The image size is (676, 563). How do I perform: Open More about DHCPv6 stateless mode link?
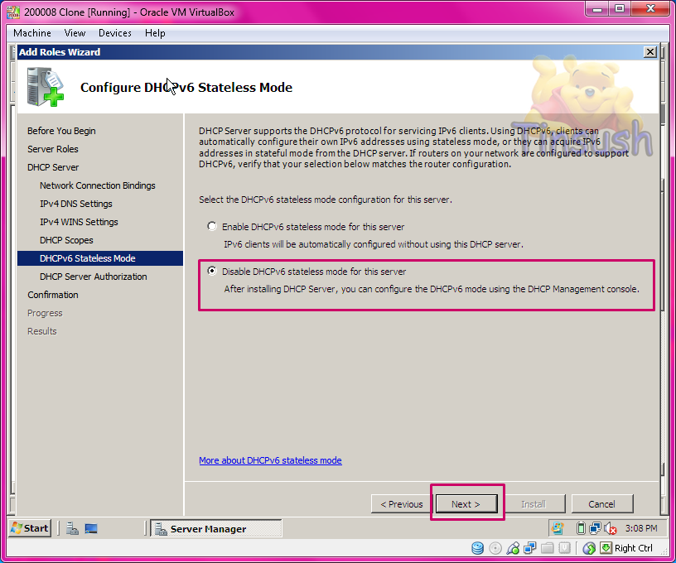click(x=270, y=460)
